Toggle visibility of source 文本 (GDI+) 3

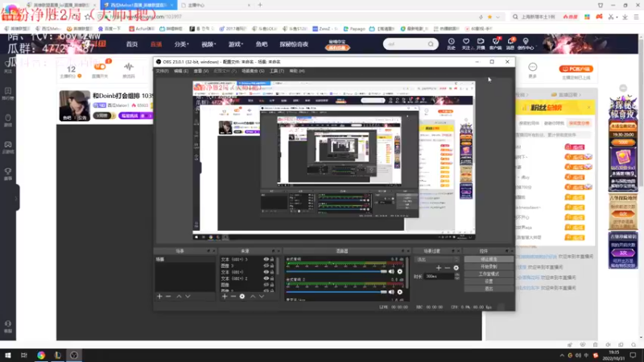(266, 259)
